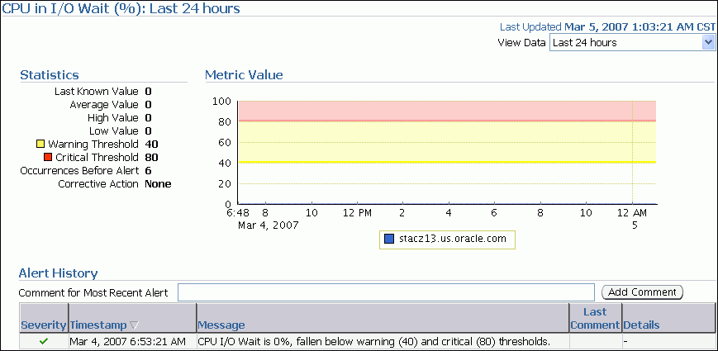Click the Timestamp sort arrow icon
Screen dimensions: 718x351
pyautogui.click(x=134, y=325)
